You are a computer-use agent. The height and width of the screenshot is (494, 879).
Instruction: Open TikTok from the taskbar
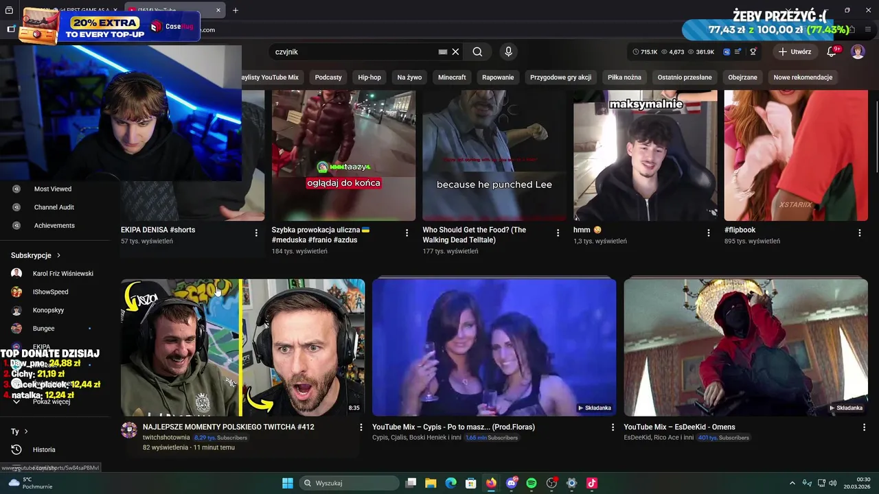pyautogui.click(x=592, y=483)
